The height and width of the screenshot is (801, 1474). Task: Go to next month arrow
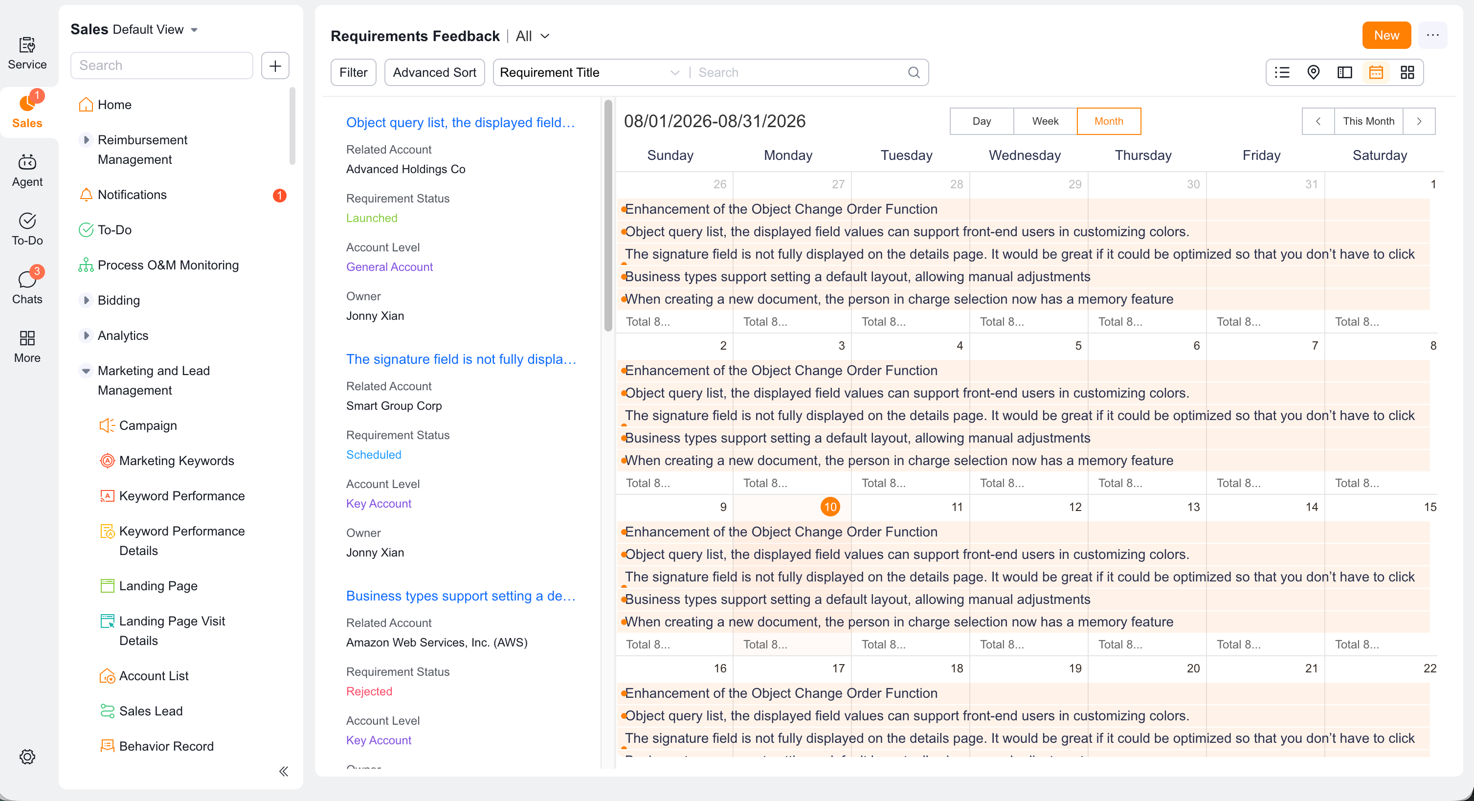coord(1419,121)
